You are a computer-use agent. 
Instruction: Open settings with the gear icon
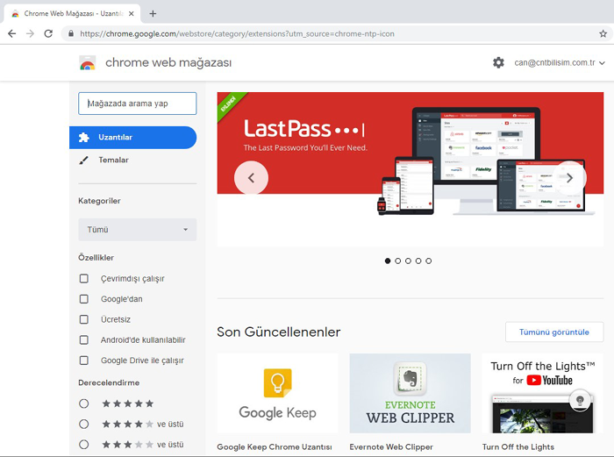point(498,62)
